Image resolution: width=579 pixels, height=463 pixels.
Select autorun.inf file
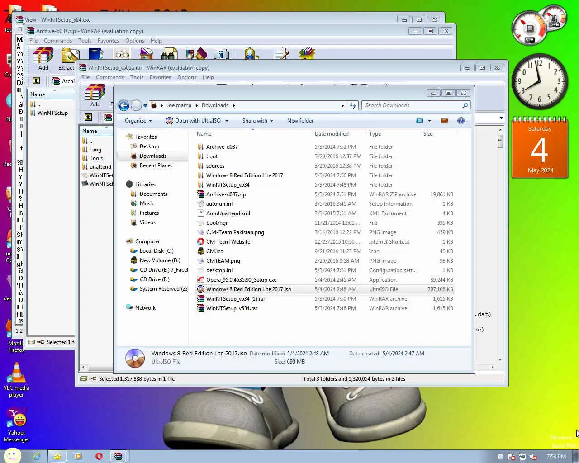click(x=219, y=204)
